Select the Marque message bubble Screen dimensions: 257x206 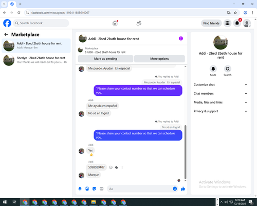[x=94, y=175]
